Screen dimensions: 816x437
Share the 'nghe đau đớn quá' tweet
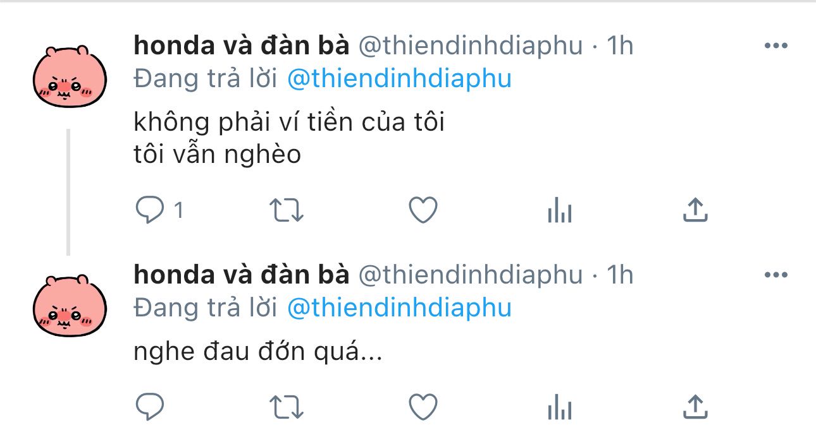pos(695,407)
